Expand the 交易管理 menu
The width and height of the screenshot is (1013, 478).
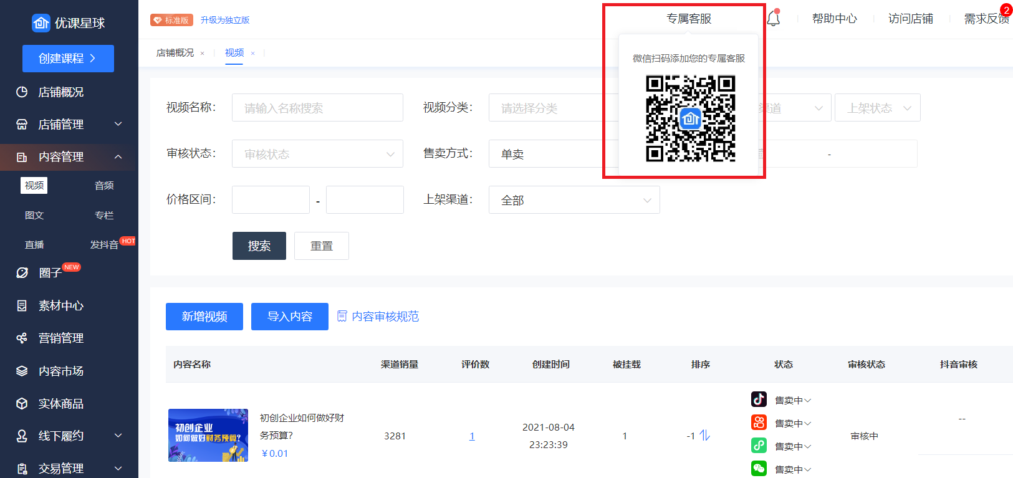(118, 468)
